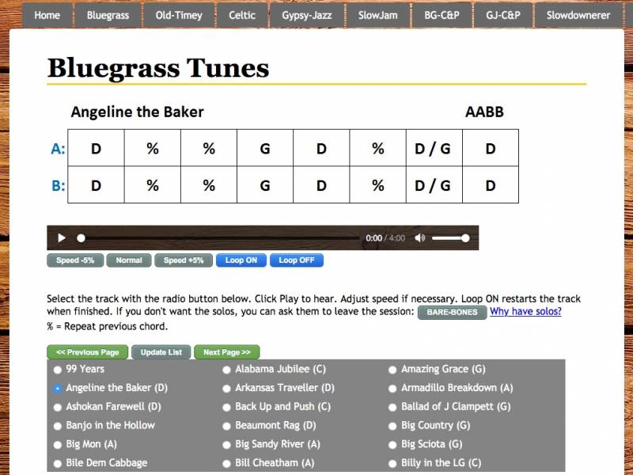Open the Celtic tab
Image resolution: width=633 pixels, height=475 pixels.
click(242, 15)
